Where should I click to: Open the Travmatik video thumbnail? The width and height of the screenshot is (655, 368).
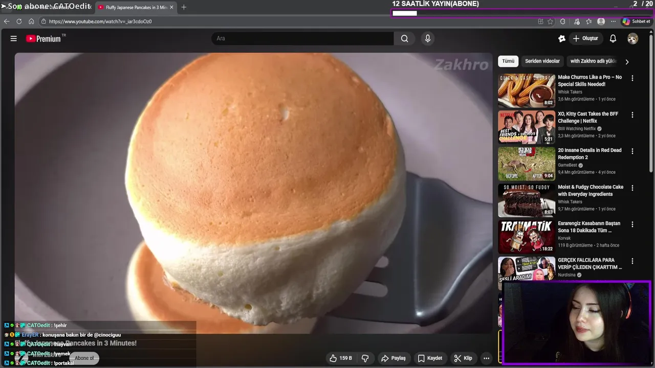point(527,237)
